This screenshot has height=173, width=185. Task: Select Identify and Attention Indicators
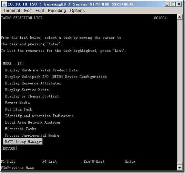(39, 116)
